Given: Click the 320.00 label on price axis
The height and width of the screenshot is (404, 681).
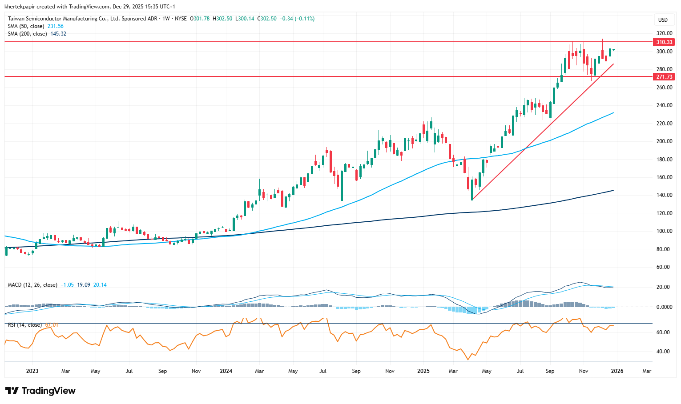Looking at the screenshot, I should [x=665, y=33].
